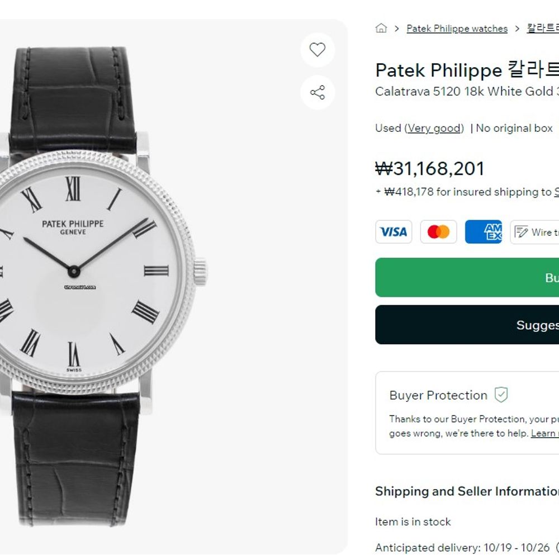Open Learn more link in Buyer Protection
Image resolution: width=559 pixels, height=559 pixels.
pyautogui.click(x=544, y=433)
